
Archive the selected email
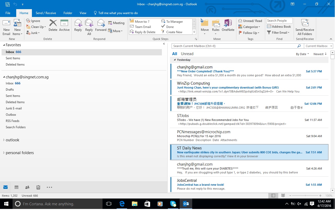pos(64,25)
